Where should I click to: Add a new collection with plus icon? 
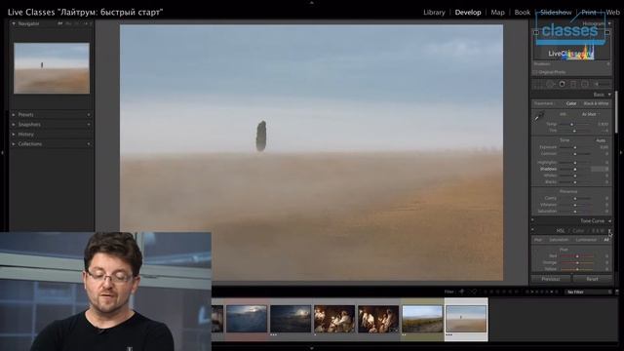point(89,144)
